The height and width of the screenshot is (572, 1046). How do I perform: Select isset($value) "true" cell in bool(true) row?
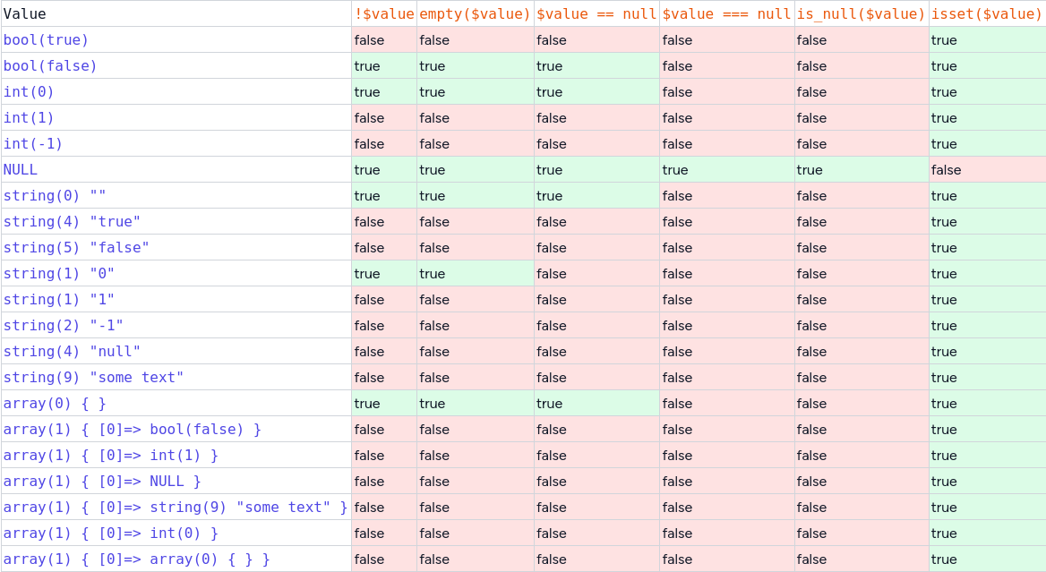987,40
